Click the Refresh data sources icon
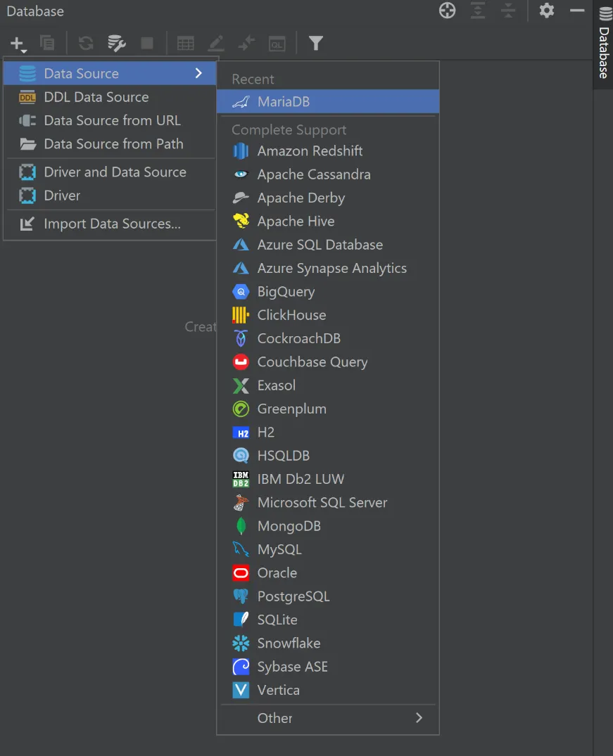 point(85,43)
